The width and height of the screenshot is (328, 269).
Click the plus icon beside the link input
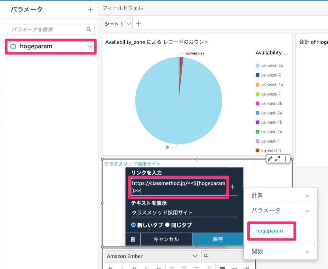pos(232,187)
